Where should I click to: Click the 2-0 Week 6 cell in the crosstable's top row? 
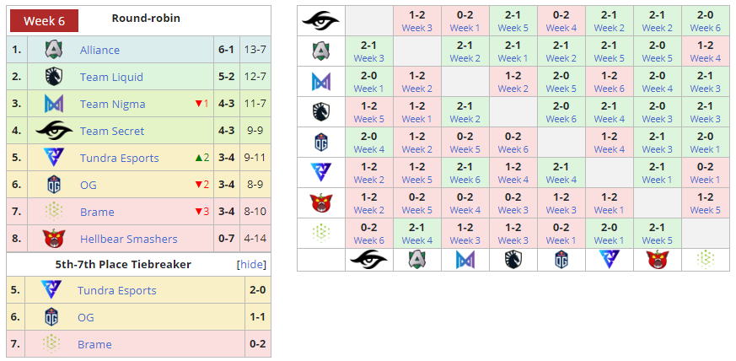click(705, 20)
